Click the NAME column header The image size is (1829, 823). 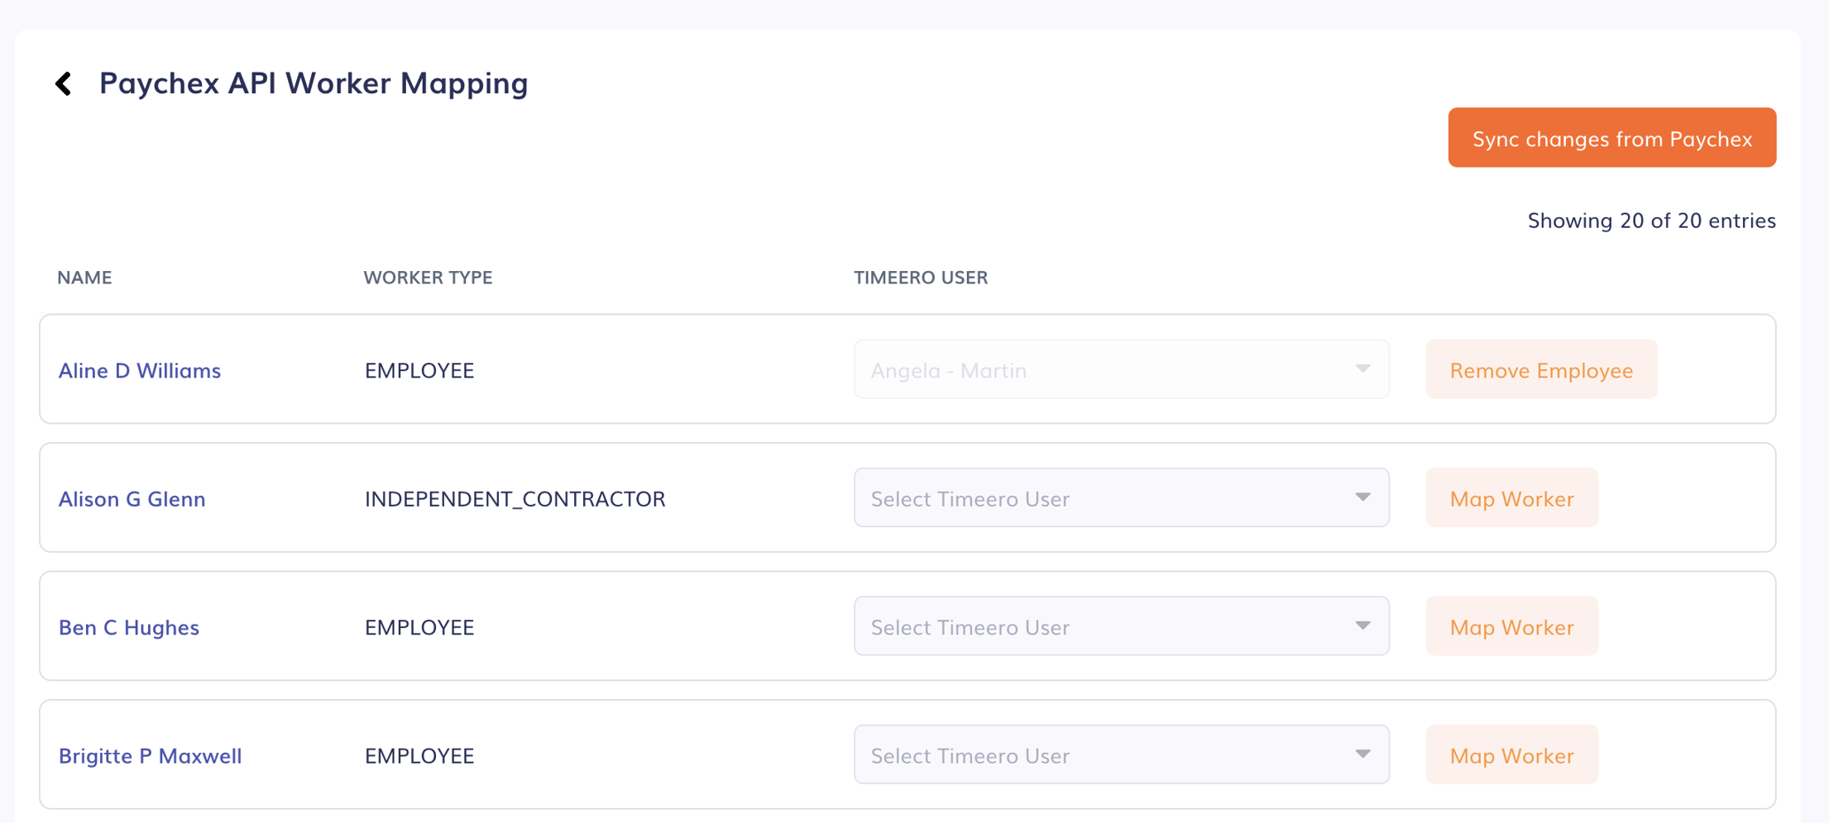click(x=84, y=277)
